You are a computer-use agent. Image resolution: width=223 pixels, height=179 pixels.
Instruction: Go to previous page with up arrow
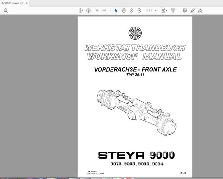coord(80,10)
